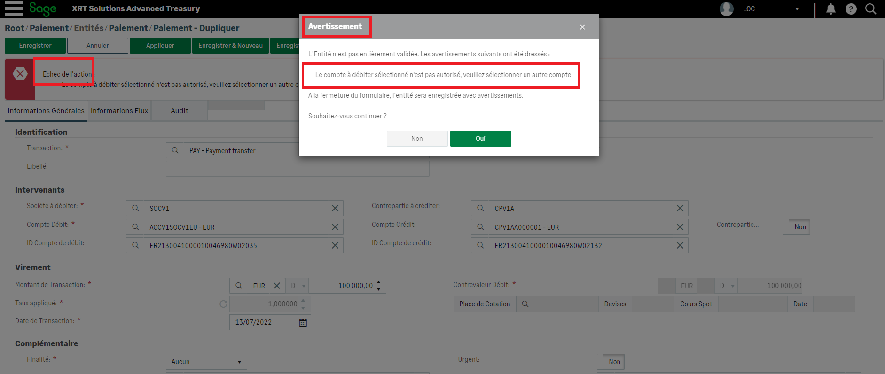This screenshot has height=374, width=885.
Task: Switch to the Informations Flux tab
Action: point(119,111)
